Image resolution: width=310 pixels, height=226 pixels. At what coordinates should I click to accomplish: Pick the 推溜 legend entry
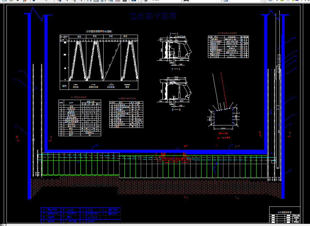(x=127, y=86)
